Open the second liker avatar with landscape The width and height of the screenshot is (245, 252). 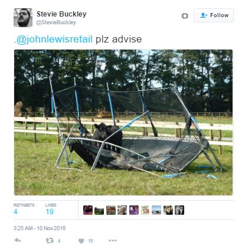(99, 210)
